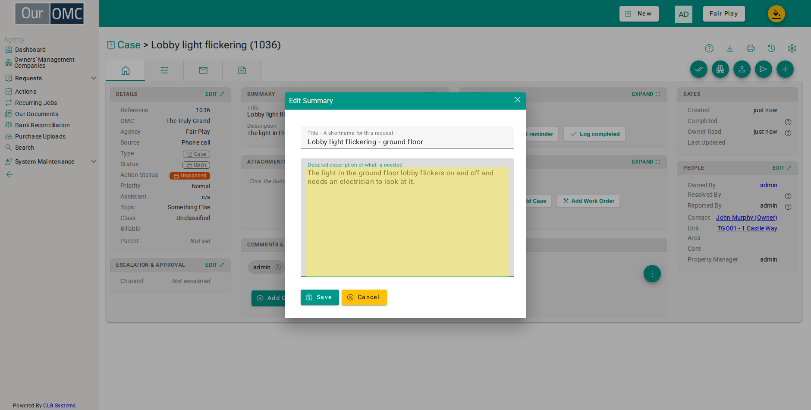Click the plus round action button
The width and height of the screenshot is (811, 410).
pyautogui.click(x=785, y=69)
